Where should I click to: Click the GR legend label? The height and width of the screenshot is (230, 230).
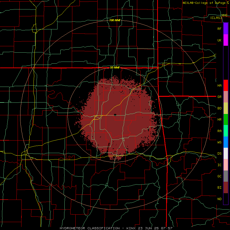(x=219, y=97)
